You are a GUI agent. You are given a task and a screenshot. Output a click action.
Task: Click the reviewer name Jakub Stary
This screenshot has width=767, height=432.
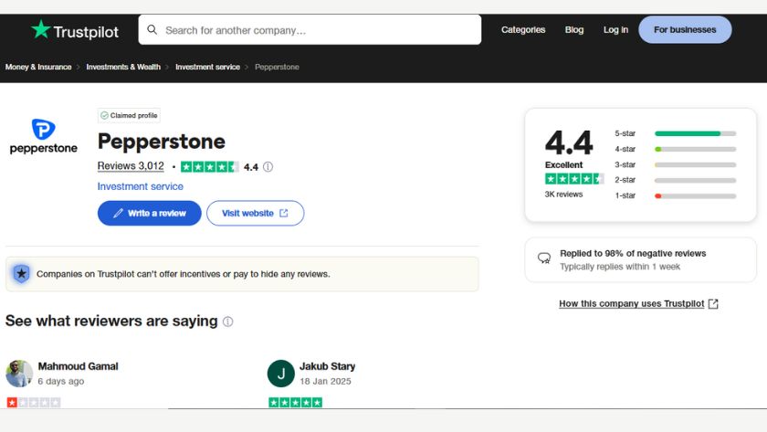tap(327, 366)
